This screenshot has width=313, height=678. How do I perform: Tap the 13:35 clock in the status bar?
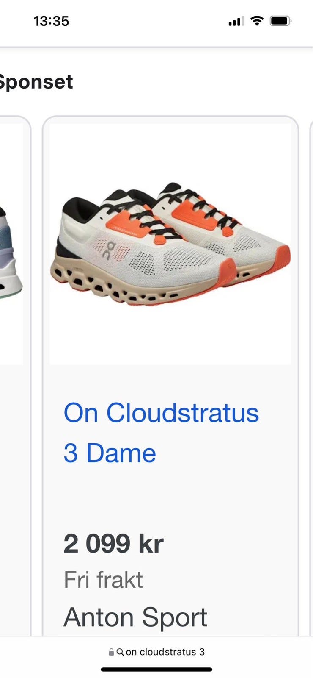click(51, 21)
